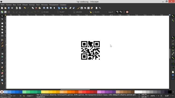Toggle move patterns with object
Image resolution: width=175 pixels, height=98 pixels.
[127, 12]
